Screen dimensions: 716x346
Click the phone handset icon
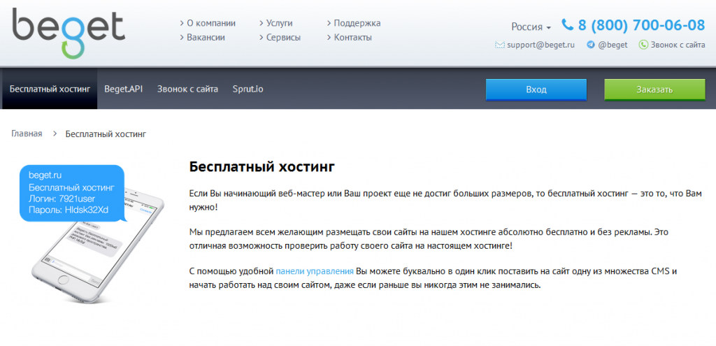tap(567, 24)
